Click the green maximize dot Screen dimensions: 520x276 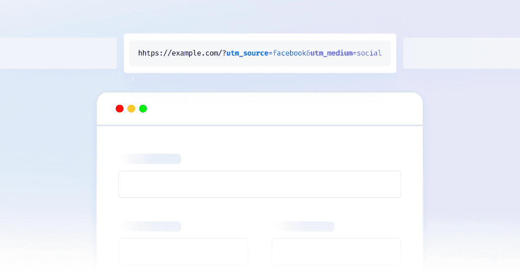[x=143, y=109]
